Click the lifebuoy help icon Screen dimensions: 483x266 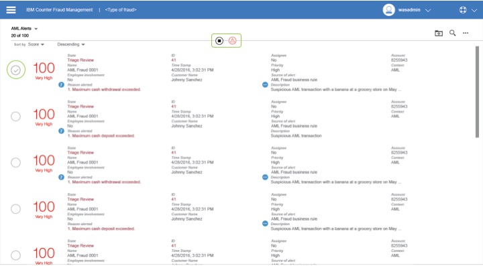click(x=463, y=10)
